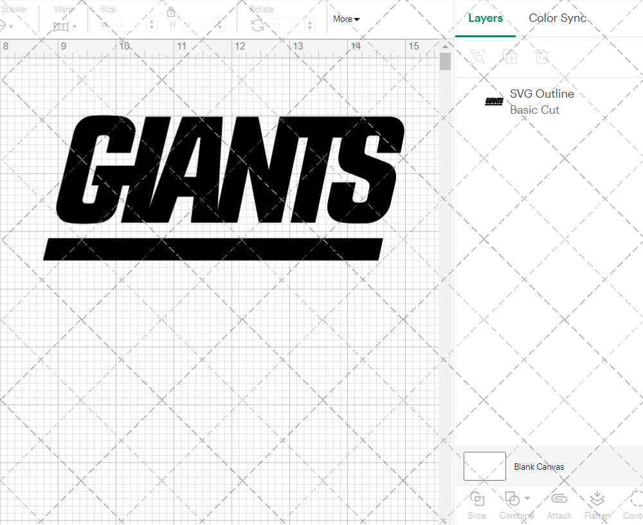Click the width W size field

(130, 25)
